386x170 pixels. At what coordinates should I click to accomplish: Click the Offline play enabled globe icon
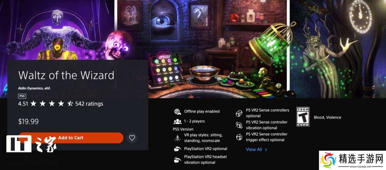(x=177, y=111)
